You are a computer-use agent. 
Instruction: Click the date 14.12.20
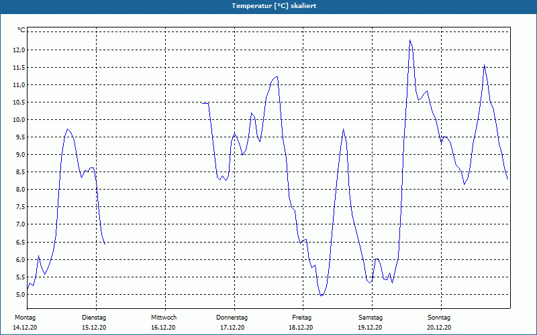click(x=25, y=328)
